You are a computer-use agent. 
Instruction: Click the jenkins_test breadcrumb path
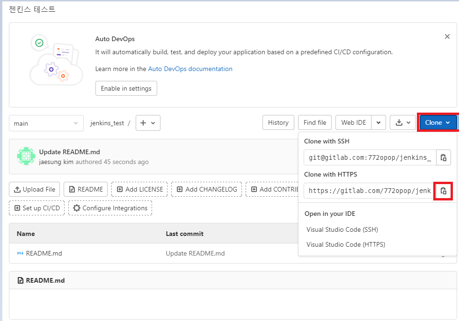click(107, 123)
